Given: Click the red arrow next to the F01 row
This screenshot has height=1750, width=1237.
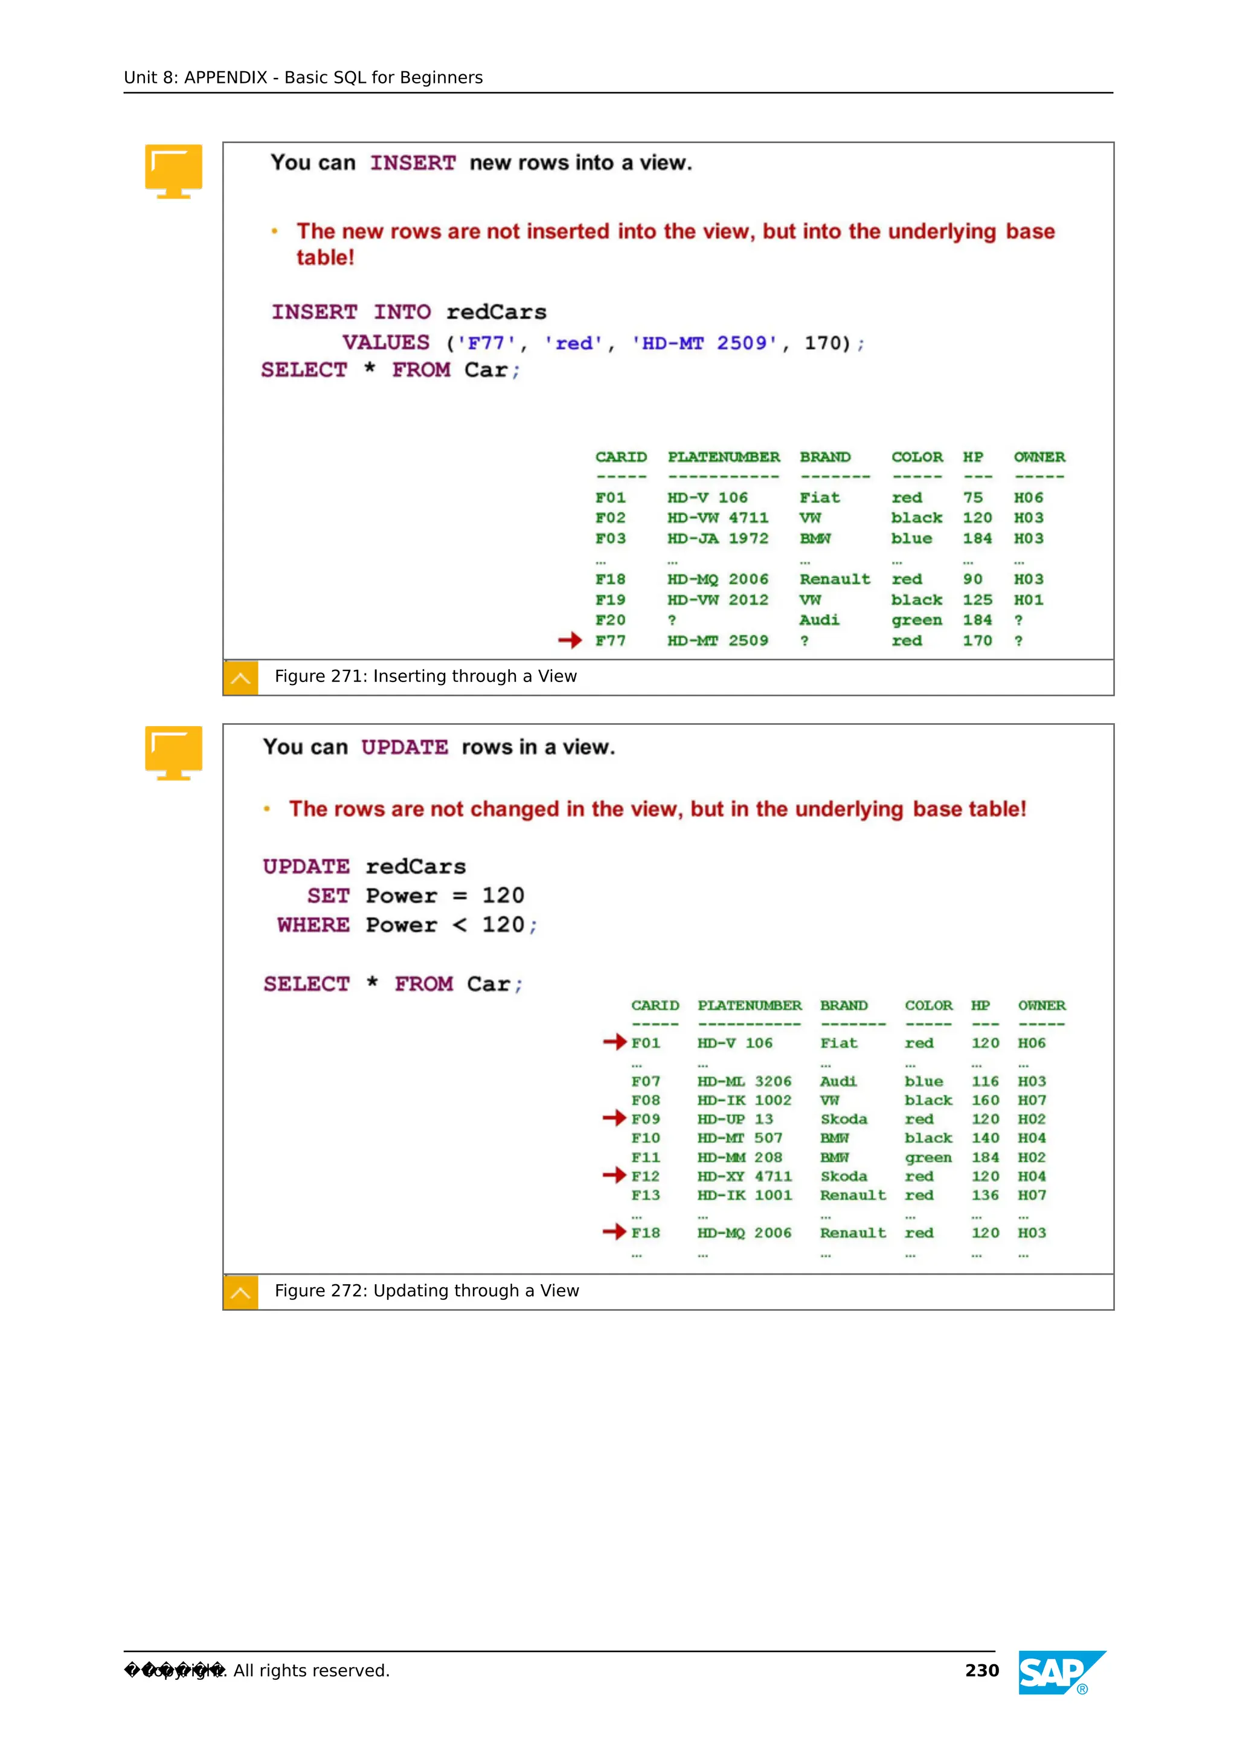Looking at the screenshot, I should pyautogui.click(x=614, y=1041).
